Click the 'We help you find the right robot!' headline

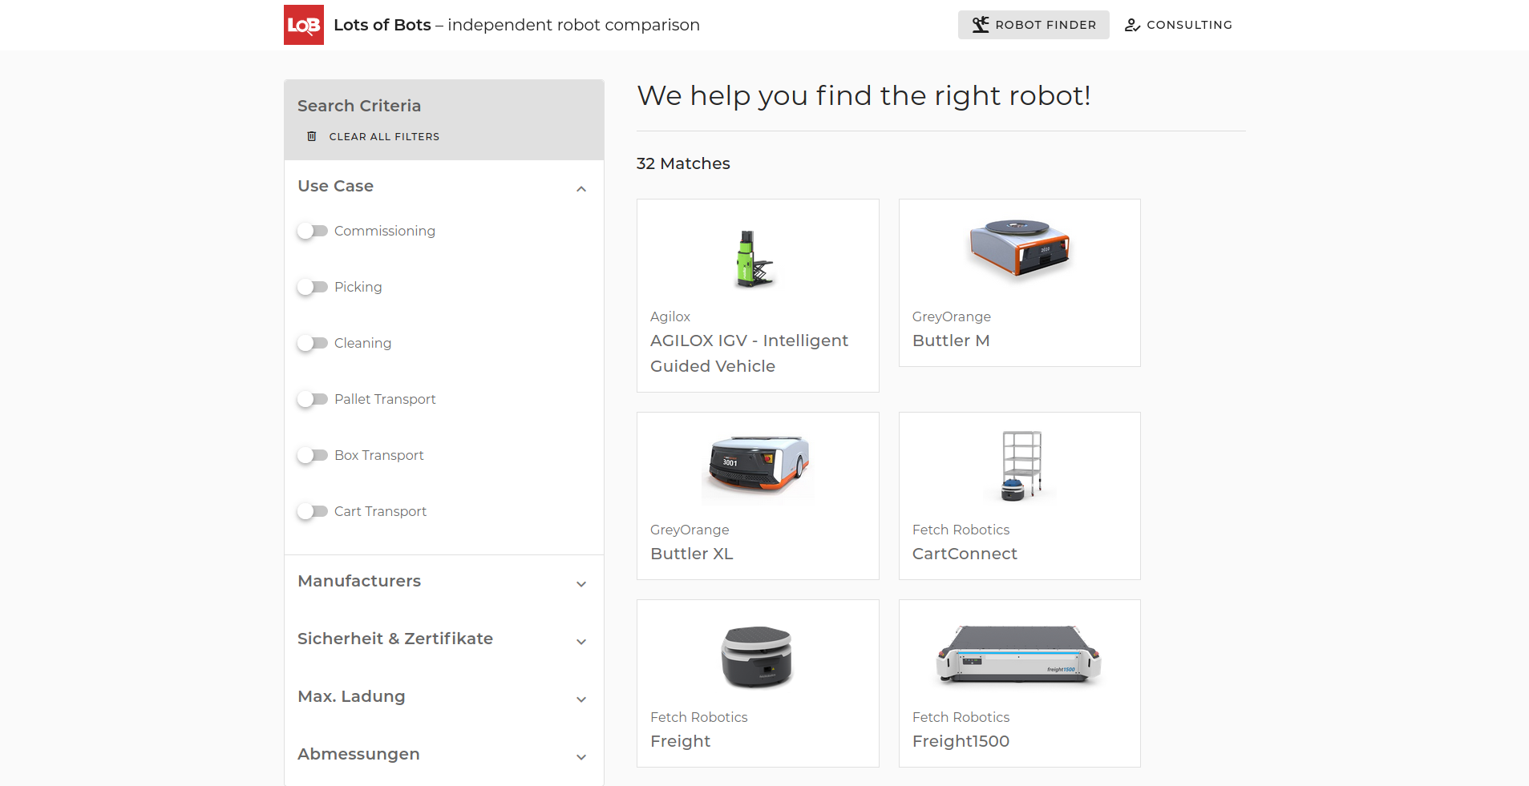864,95
